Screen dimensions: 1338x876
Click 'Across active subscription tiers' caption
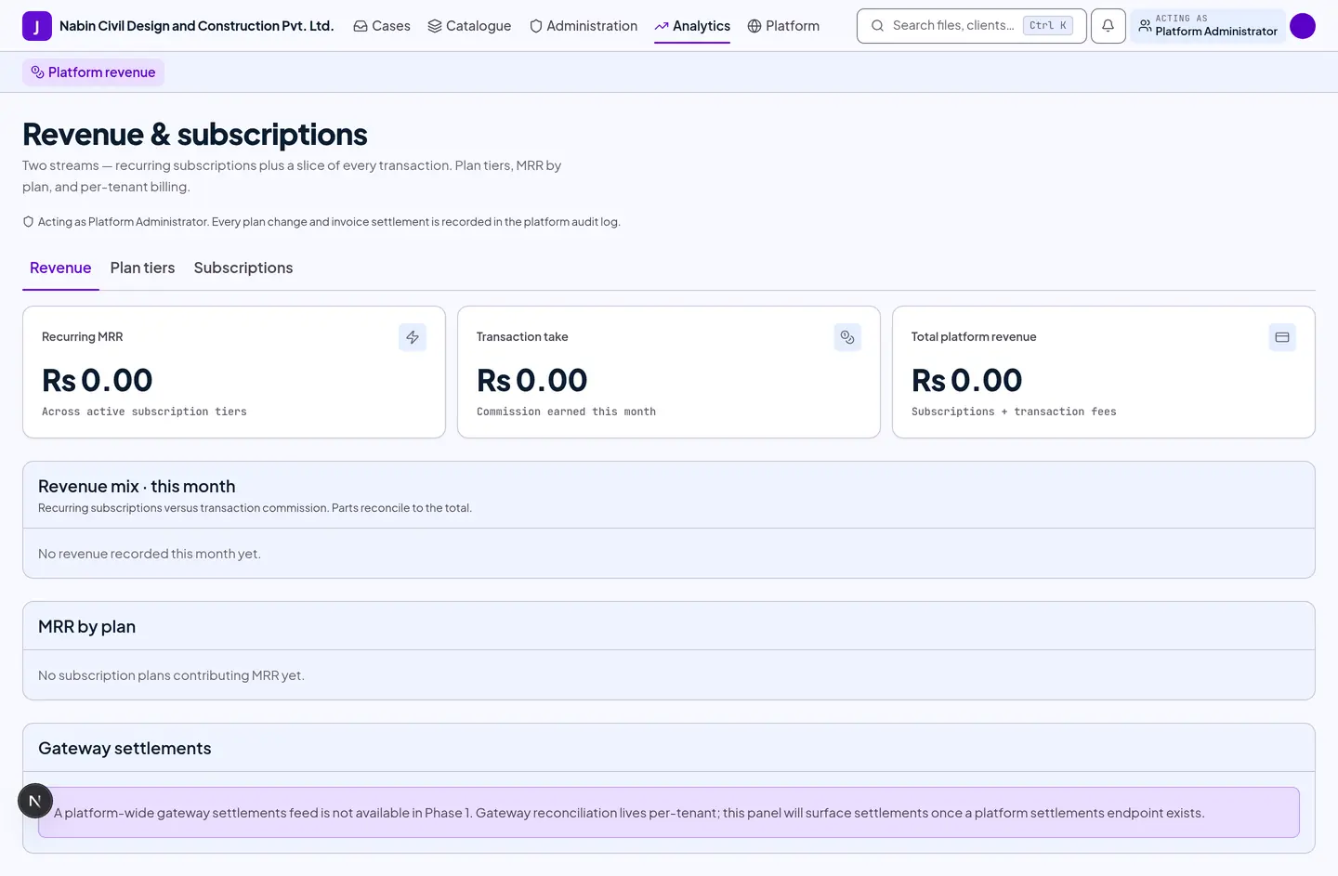(x=144, y=412)
